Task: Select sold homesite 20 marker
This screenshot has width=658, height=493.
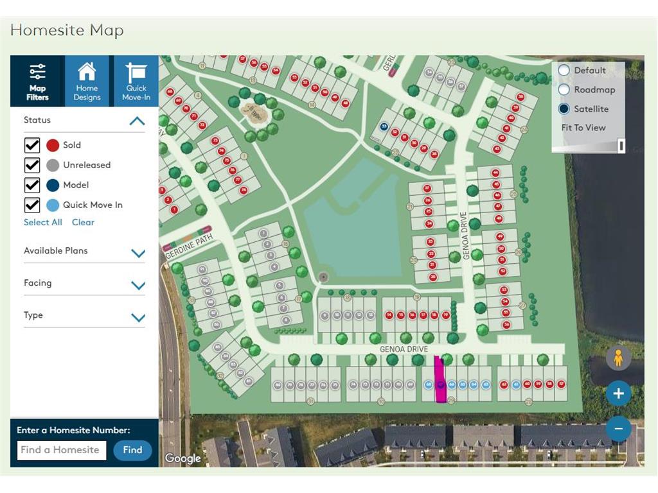Action: (x=433, y=277)
